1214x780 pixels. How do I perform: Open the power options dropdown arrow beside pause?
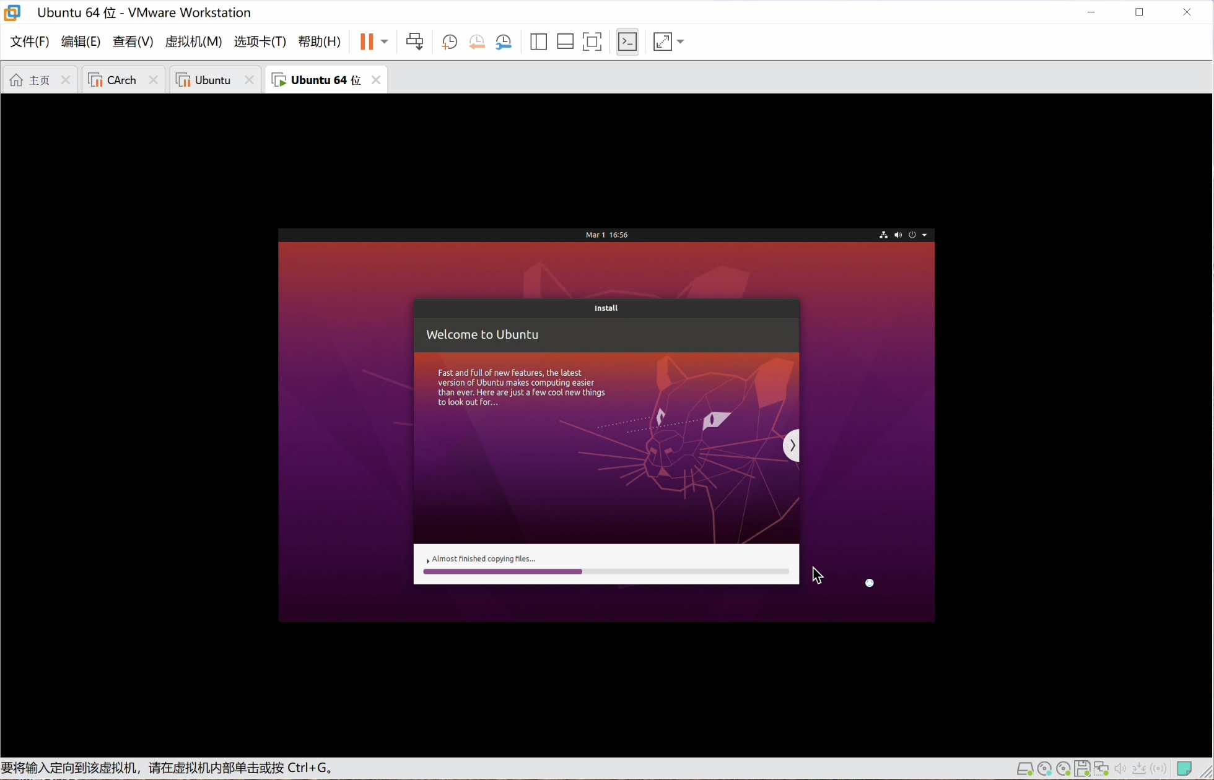[385, 41]
